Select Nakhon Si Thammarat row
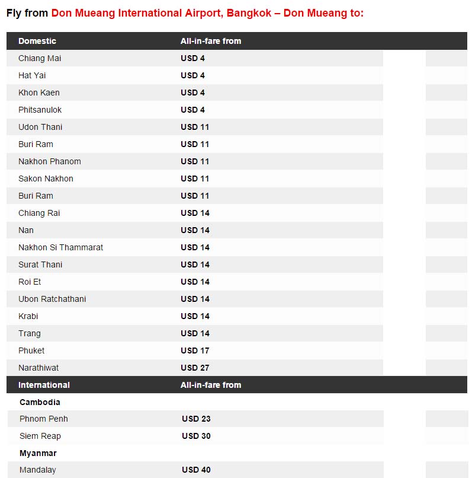 point(60,247)
